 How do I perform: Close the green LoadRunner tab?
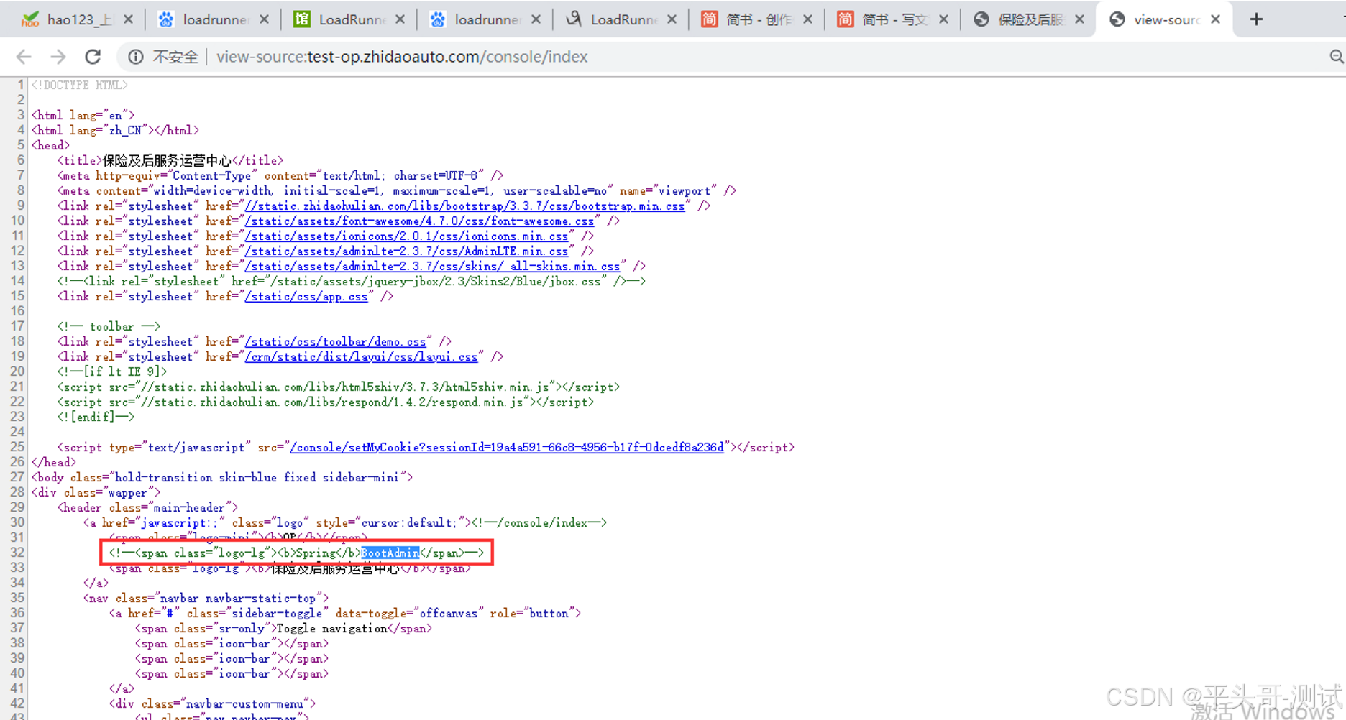400,19
